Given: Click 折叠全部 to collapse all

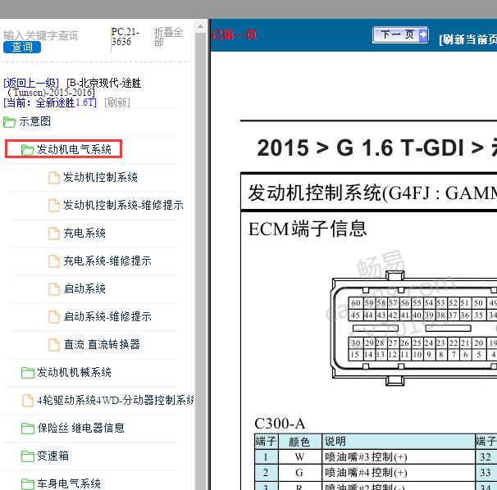Looking at the screenshot, I should pos(168,36).
